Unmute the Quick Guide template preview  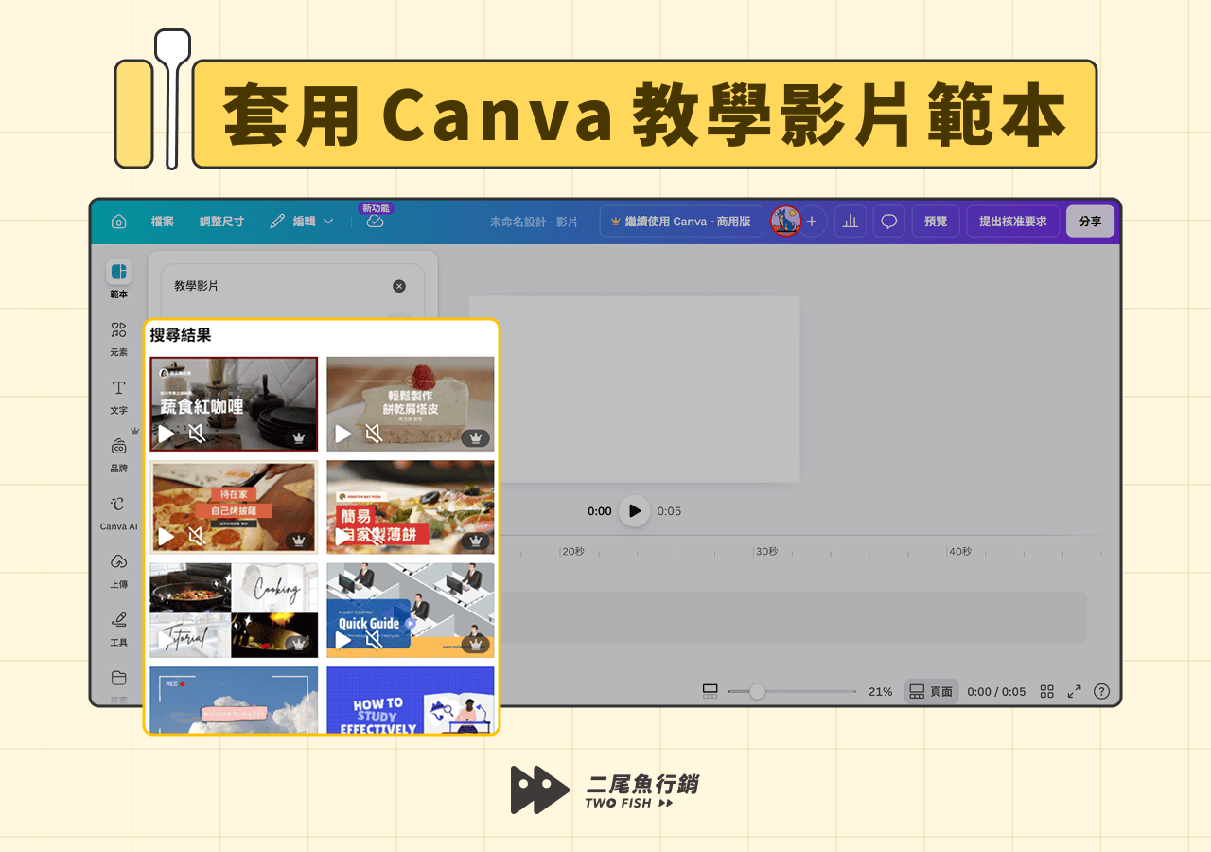click(x=373, y=640)
